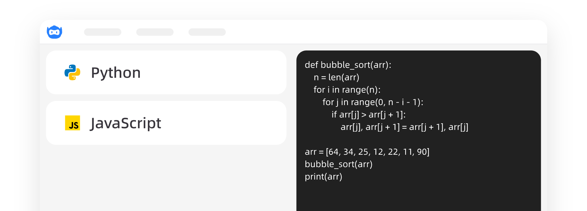
Task: Click the inner "for j in range" line
Action: point(373,102)
